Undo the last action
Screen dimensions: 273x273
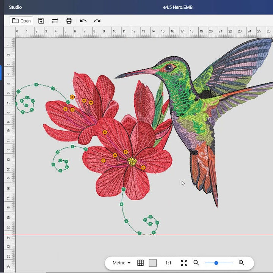pyautogui.click(x=83, y=21)
